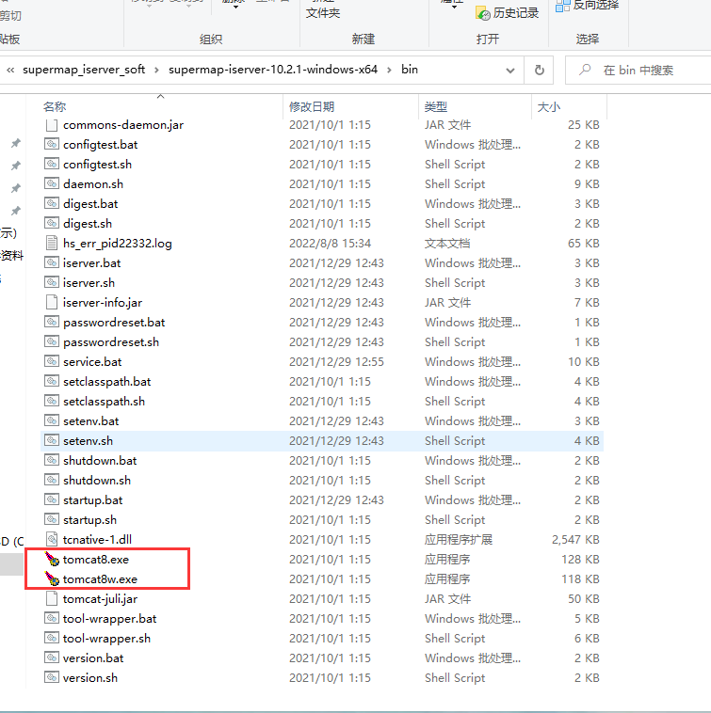Navigate to supermap-iserver-10.2.1-windows-x64 breadcrumb
Image resolution: width=711 pixels, height=713 pixels.
(x=273, y=70)
